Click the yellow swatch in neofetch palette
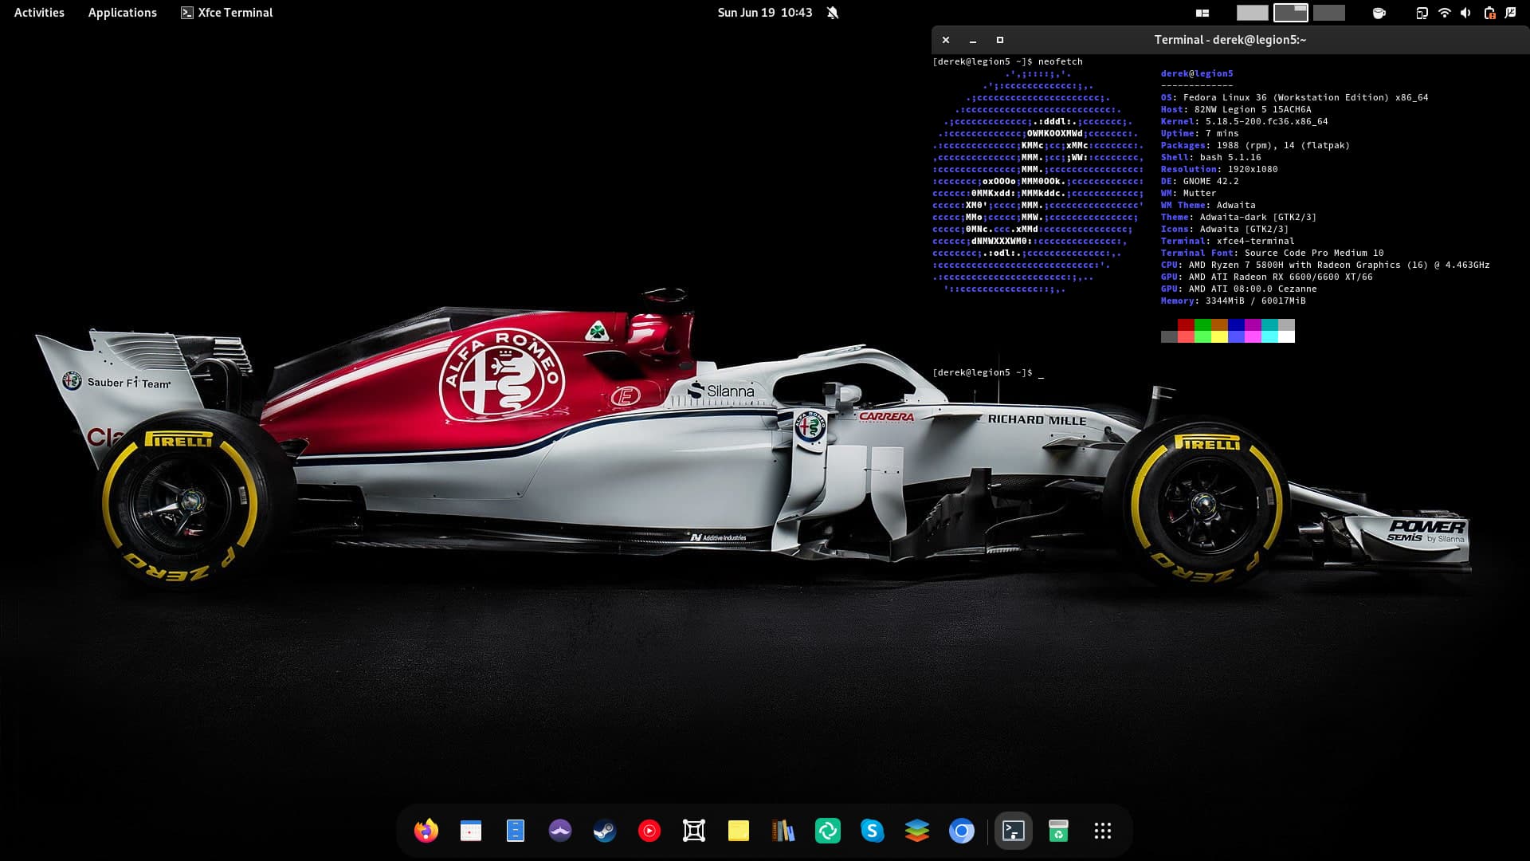This screenshot has width=1530, height=861. click(1219, 336)
